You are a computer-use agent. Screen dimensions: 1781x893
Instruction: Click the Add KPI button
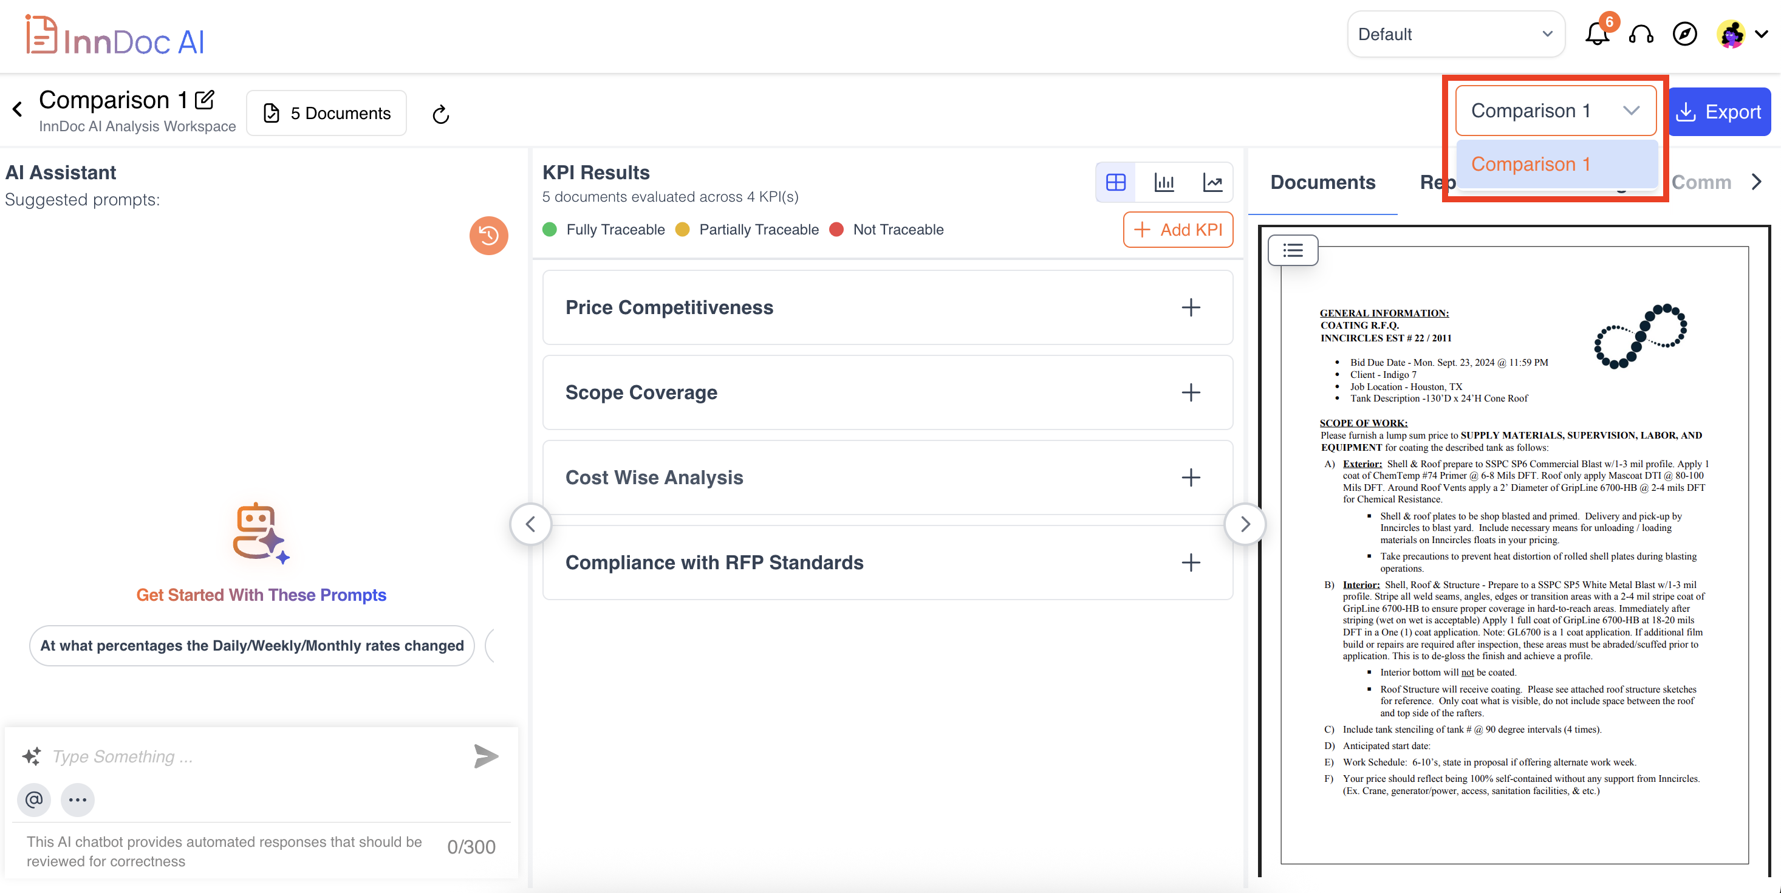point(1177,230)
